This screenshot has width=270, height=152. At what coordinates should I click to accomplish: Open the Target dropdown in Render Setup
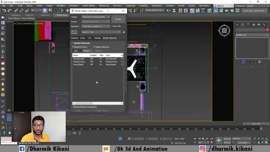click(x=96, y=17)
